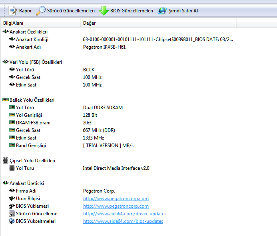Click the green BIOS Güncellemeleri arrow icon
Image resolution: width=277 pixels, height=236 pixels.
(x=104, y=11)
